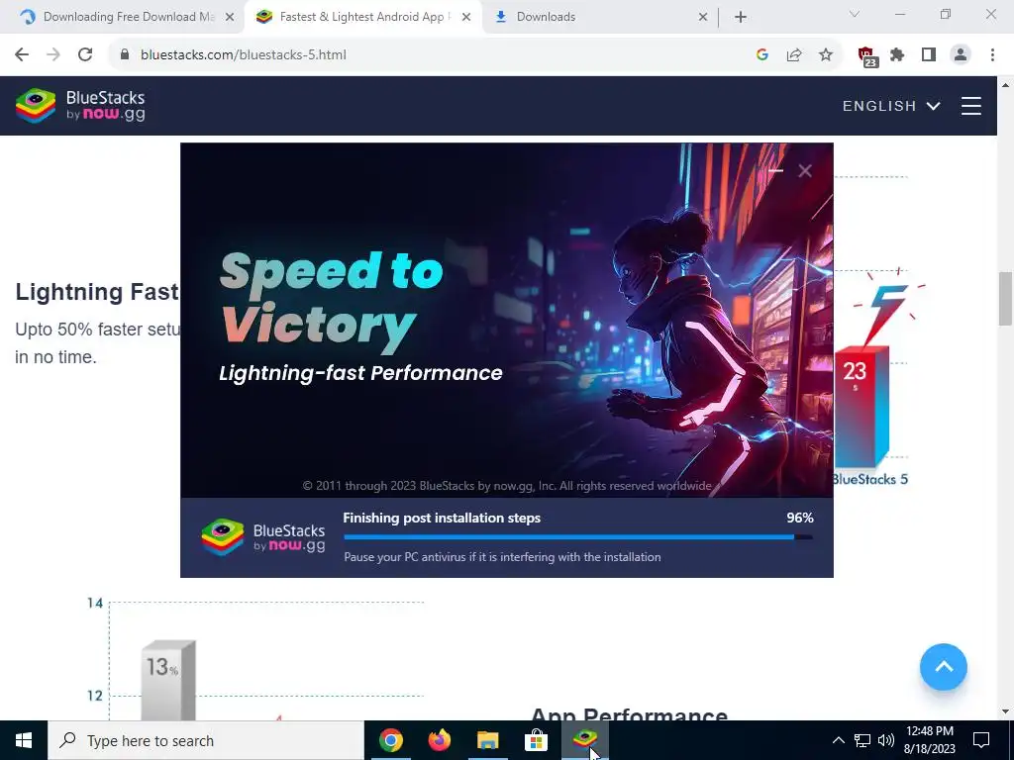
Task: Click the BlueStacks installer taskbar icon
Action: tap(584, 740)
